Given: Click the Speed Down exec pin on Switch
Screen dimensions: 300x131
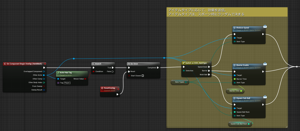Looking at the screenshot, I should click(209, 67).
